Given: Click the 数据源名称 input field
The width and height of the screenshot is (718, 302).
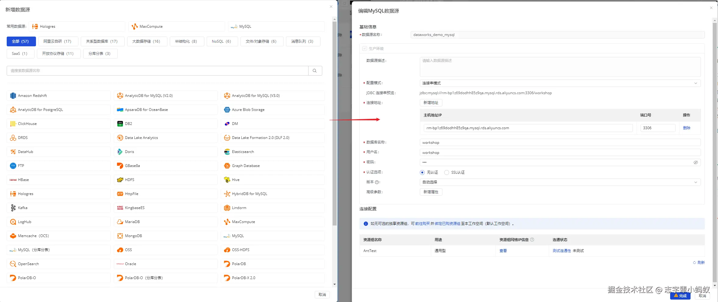Looking at the screenshot, I should (558, 35).
